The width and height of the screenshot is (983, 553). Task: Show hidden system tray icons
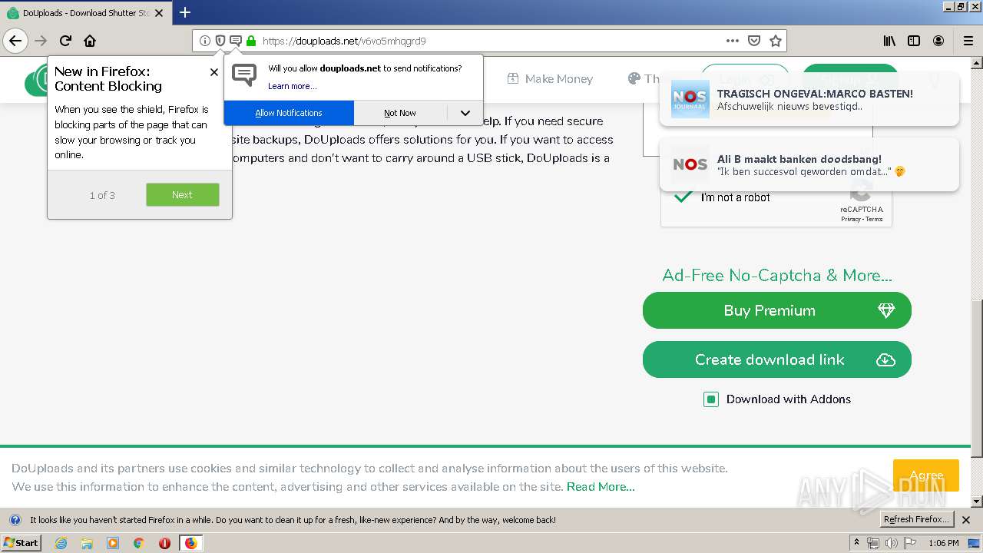(x=857, y=543)
